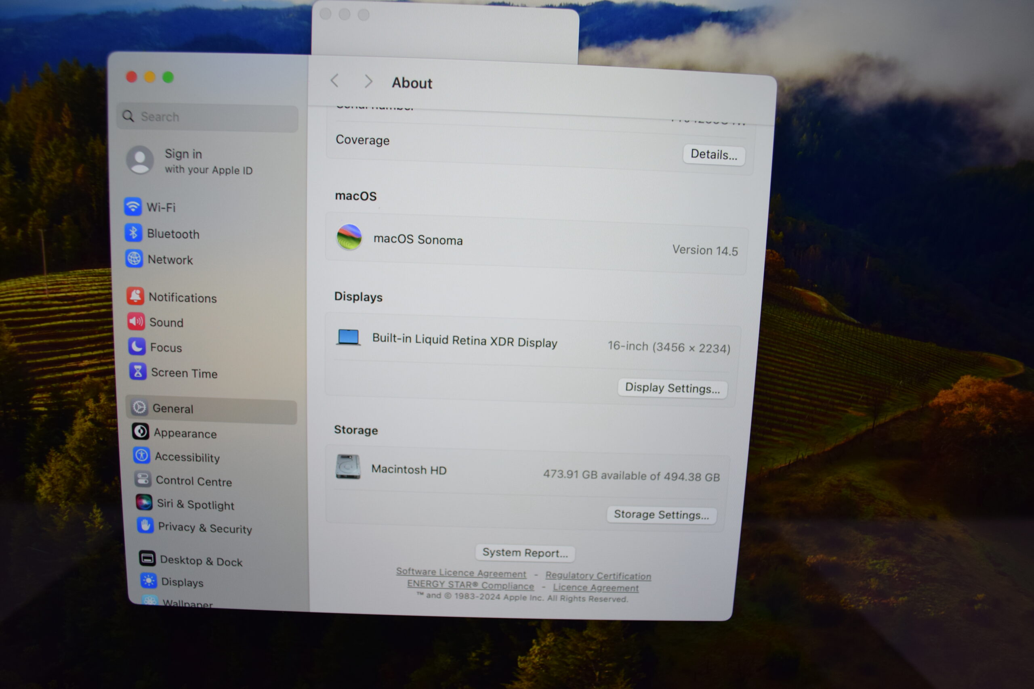Click the macOS Sonoma name text
The width and height of the screenshot is (1034, 689).
tap(418, 239)
